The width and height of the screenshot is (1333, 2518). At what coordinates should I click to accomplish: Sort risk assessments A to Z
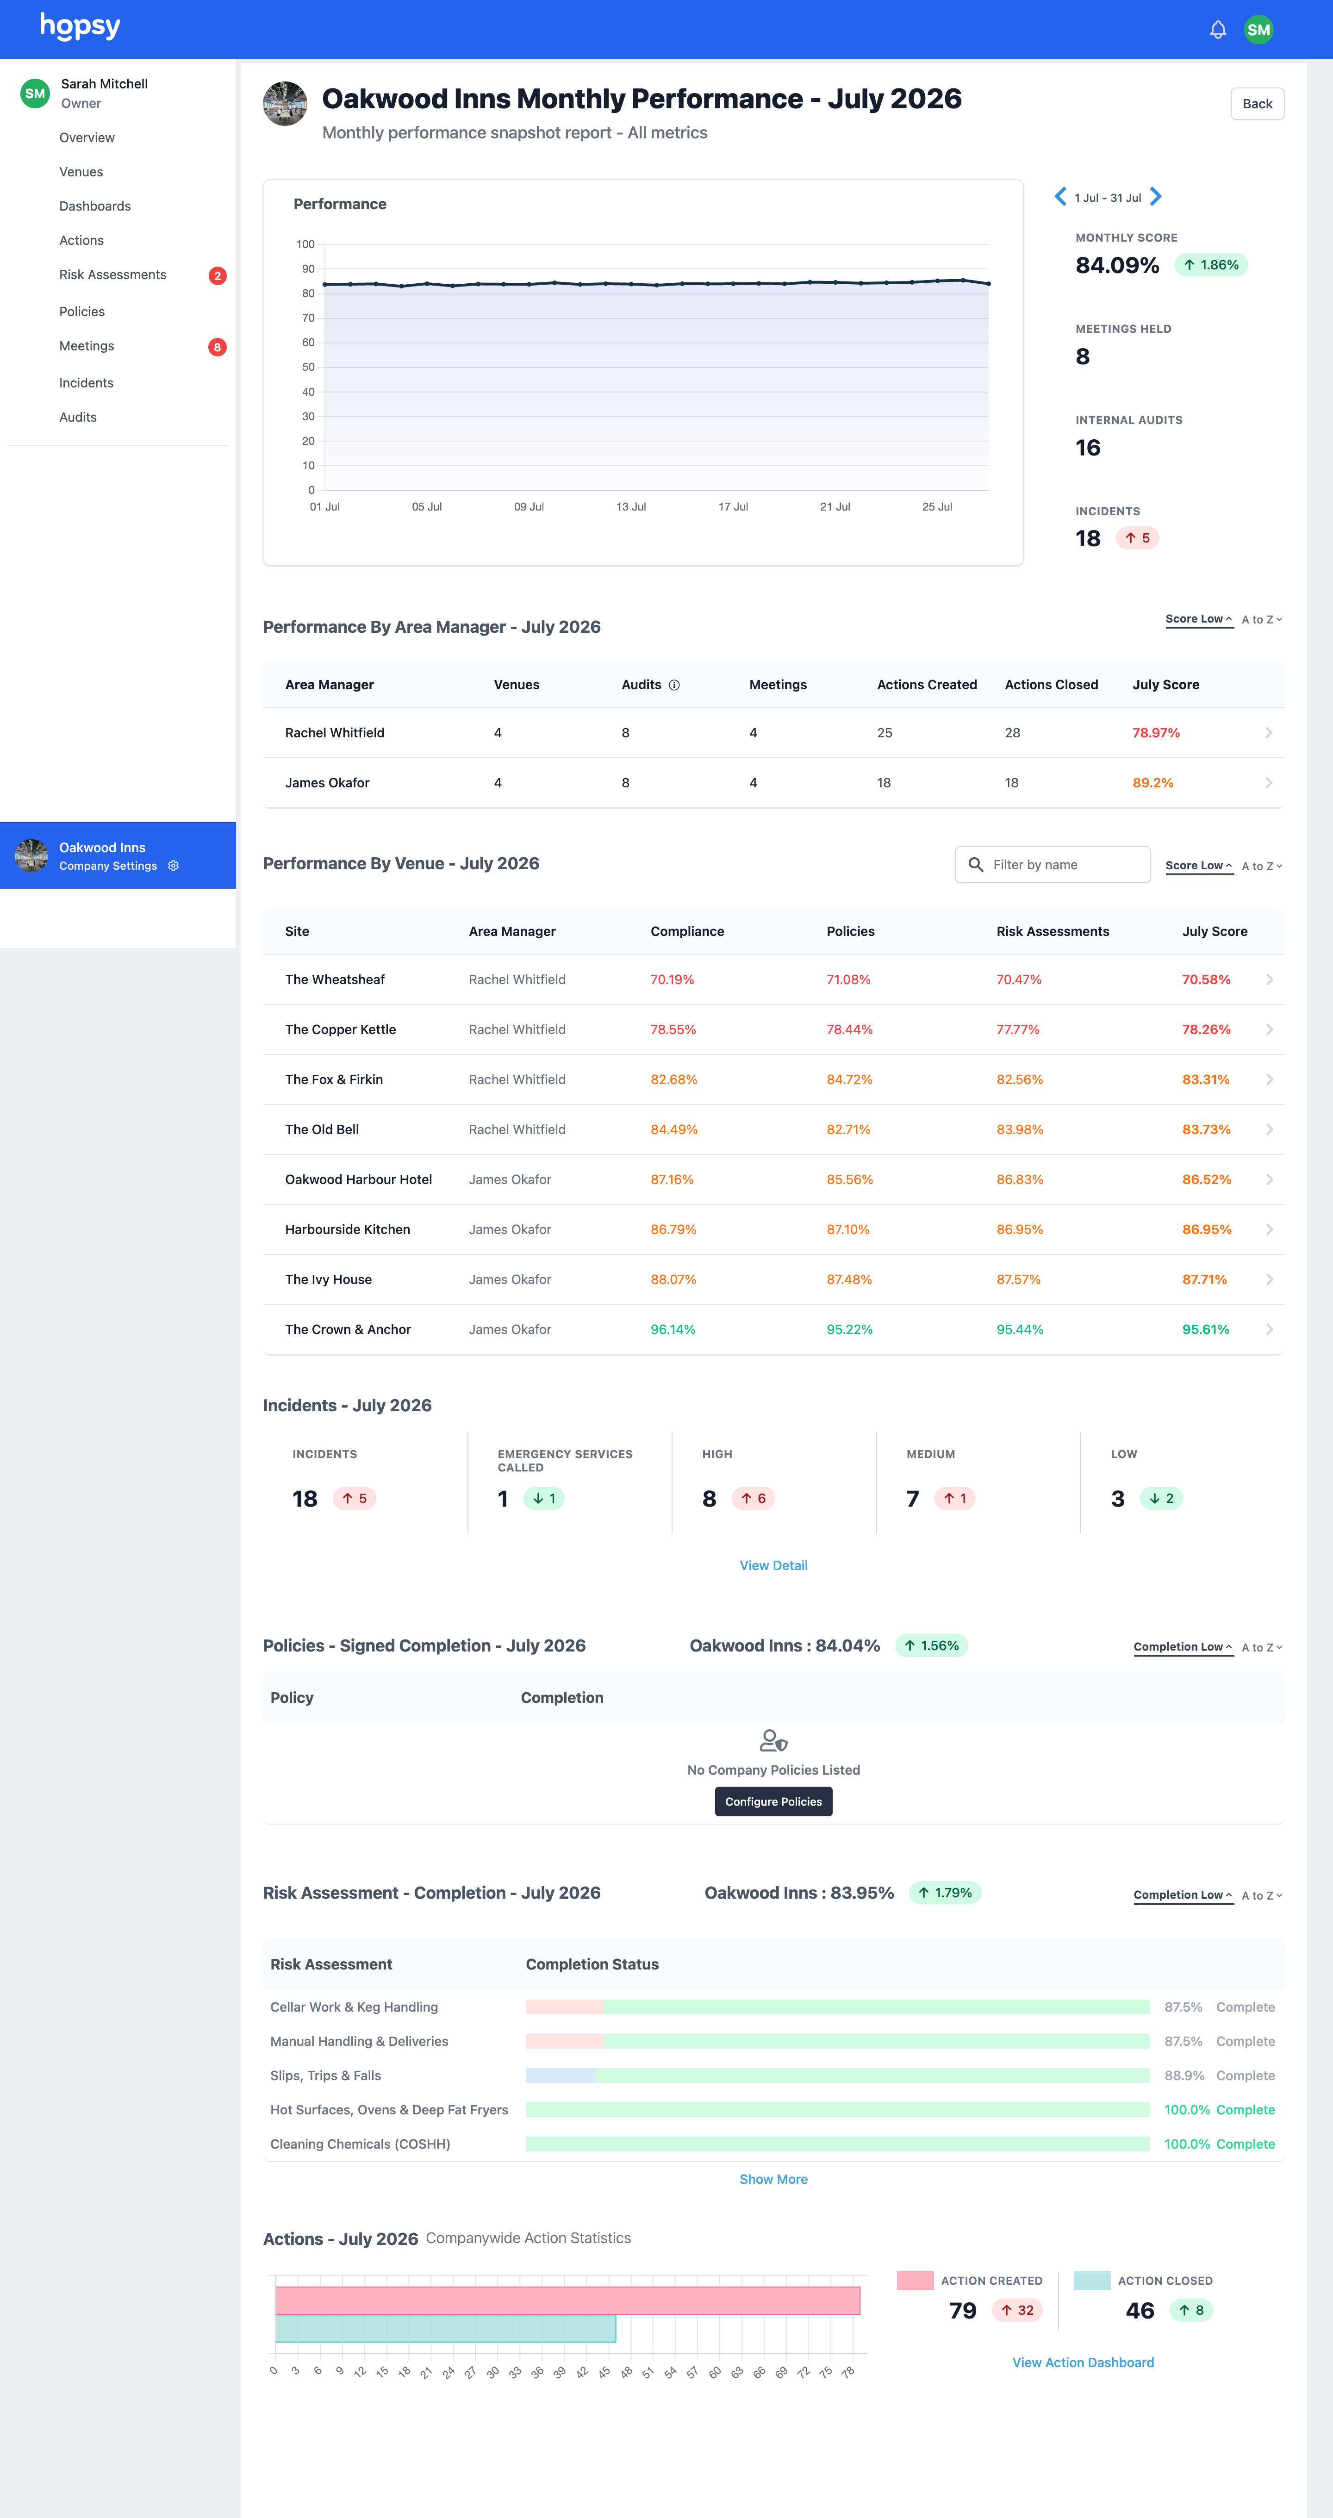point(1262,1895)
